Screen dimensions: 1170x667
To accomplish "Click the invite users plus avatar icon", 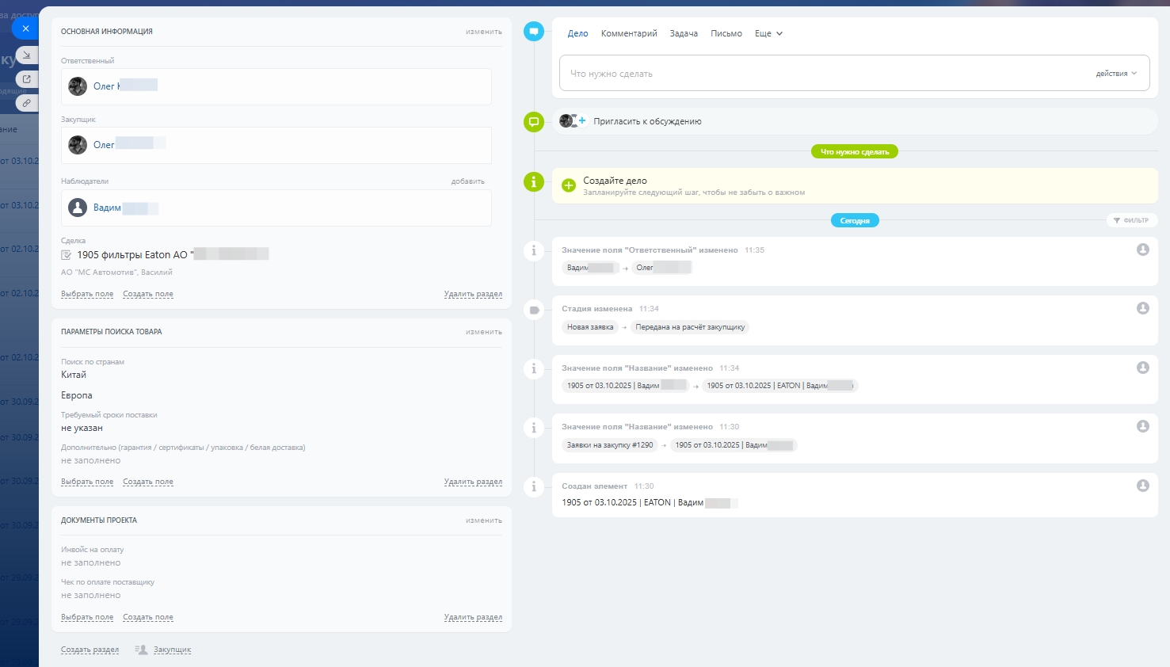I will click(573, 121).
